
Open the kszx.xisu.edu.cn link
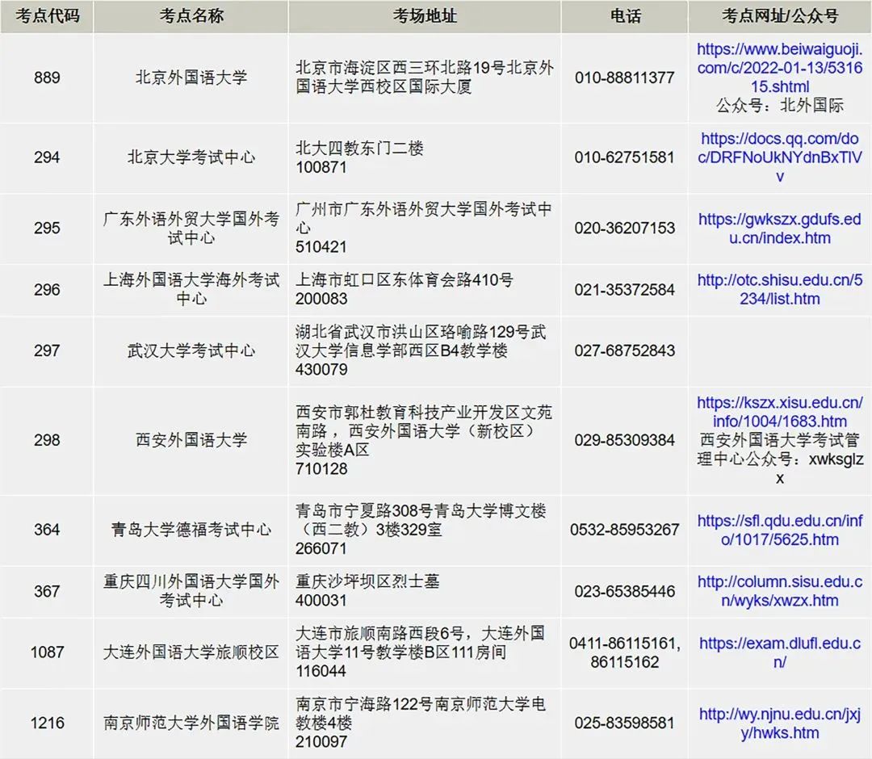[780, 412]
